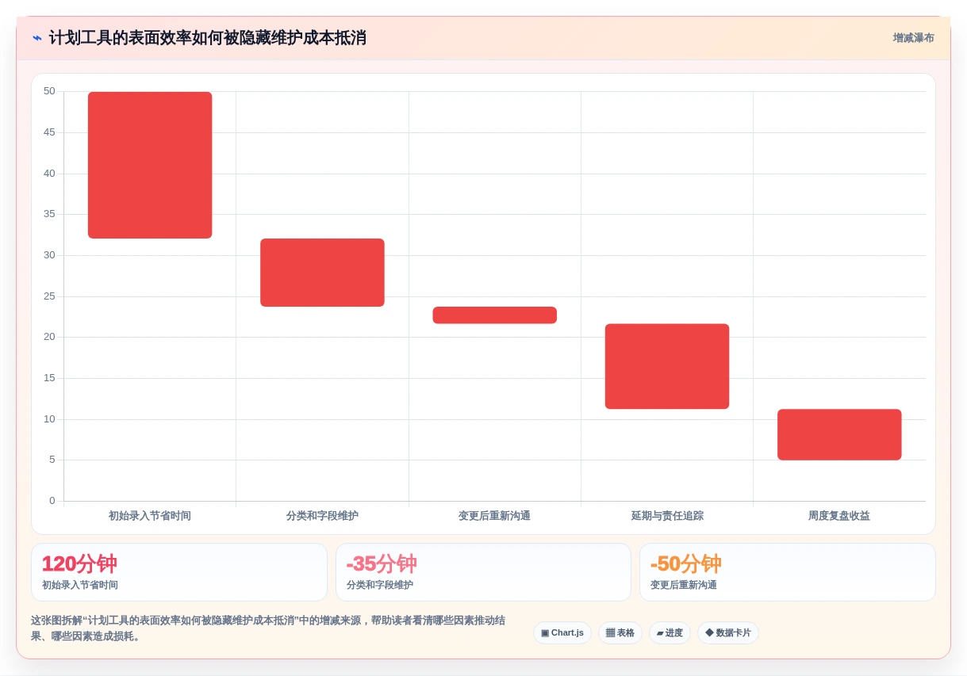
Task: Open the -35分钟 data card
Action: coord(483,572)
